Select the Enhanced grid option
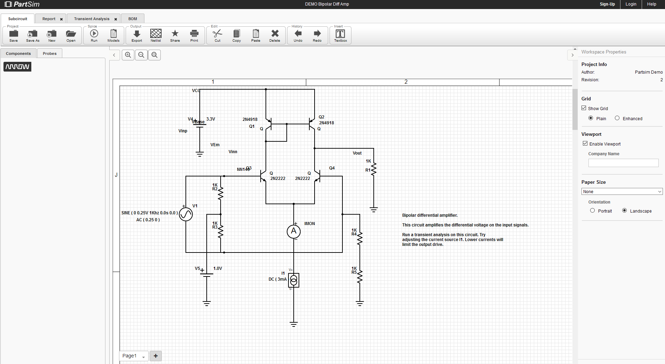The height and width of the screenshot is (364, 665). 617,118
